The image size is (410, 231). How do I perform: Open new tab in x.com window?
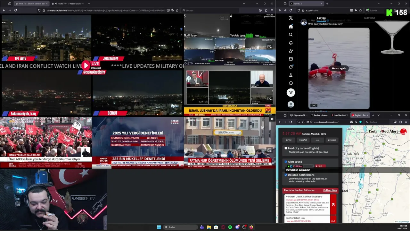[x=327, y=4]
